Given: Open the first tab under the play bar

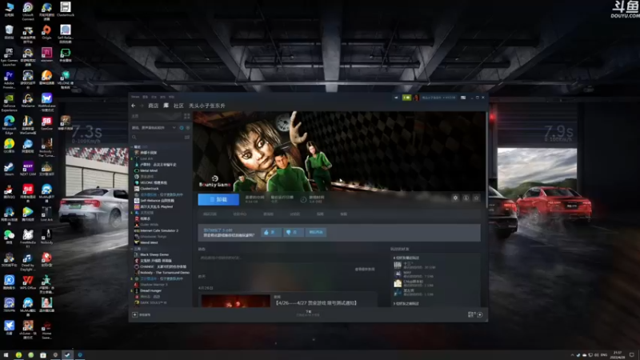Looking at the screenshot, I should click(210, 214).
